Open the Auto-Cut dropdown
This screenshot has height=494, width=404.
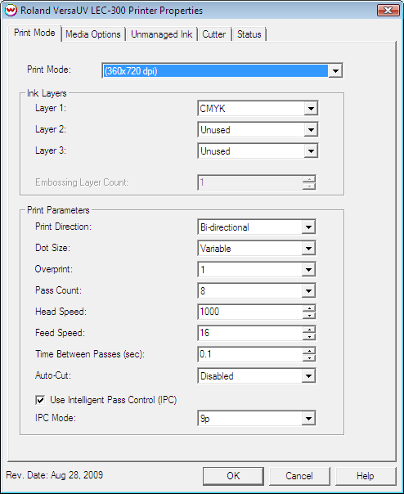pos(257,376)
